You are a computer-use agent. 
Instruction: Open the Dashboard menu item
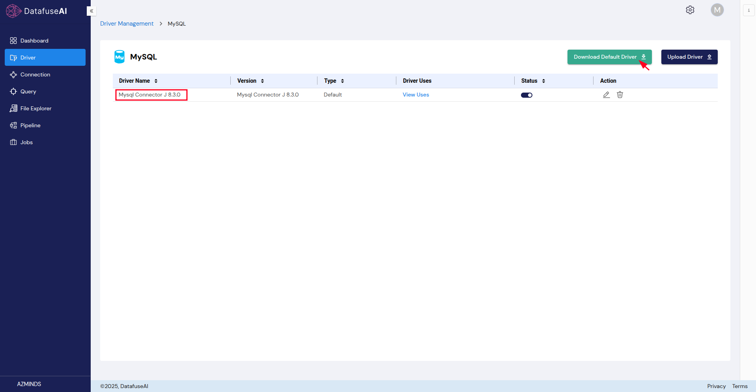pos(34,41)
